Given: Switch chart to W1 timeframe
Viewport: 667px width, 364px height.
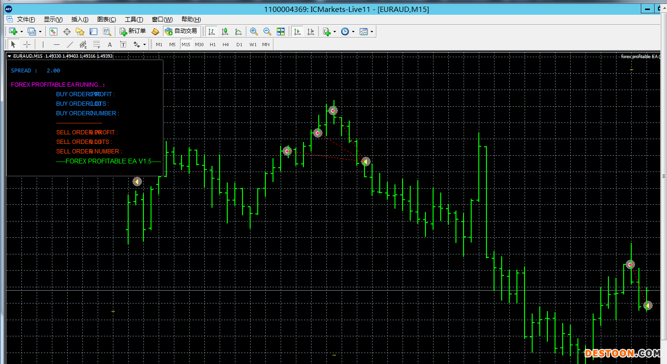Looking at the screenshot, I should 253,44.
